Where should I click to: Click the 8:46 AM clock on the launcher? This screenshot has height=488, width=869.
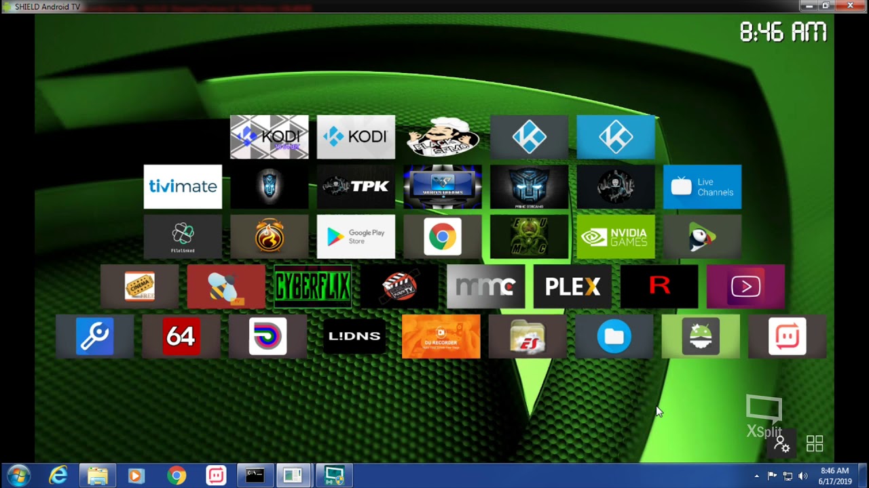coord(783,32)
